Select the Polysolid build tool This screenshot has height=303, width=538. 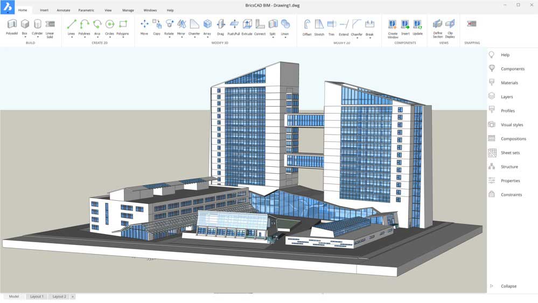click(12, 25)
